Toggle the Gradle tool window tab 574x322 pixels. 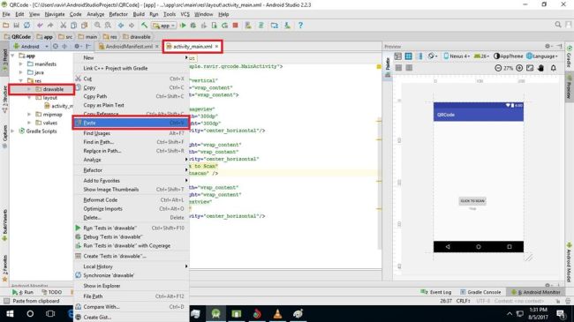point(570,56)
